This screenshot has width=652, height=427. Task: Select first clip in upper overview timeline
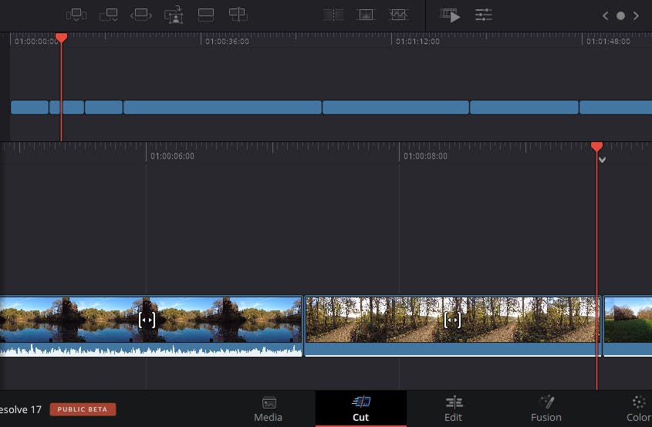[x=29, y=107]
